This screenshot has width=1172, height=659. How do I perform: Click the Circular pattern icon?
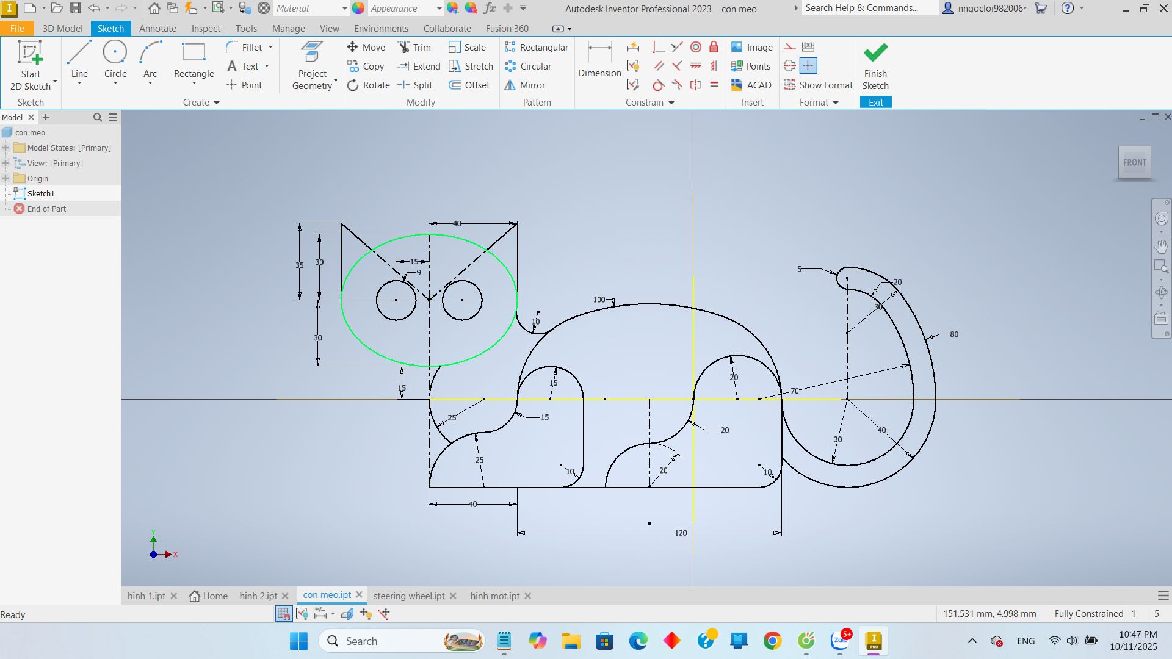[510, 67]
